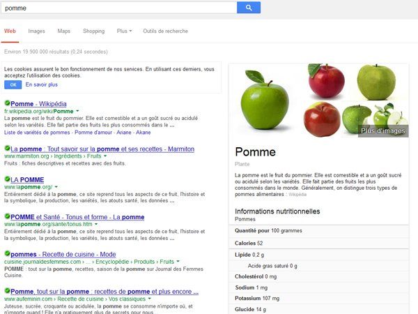Switch to the Images tab

coord(36,31)
